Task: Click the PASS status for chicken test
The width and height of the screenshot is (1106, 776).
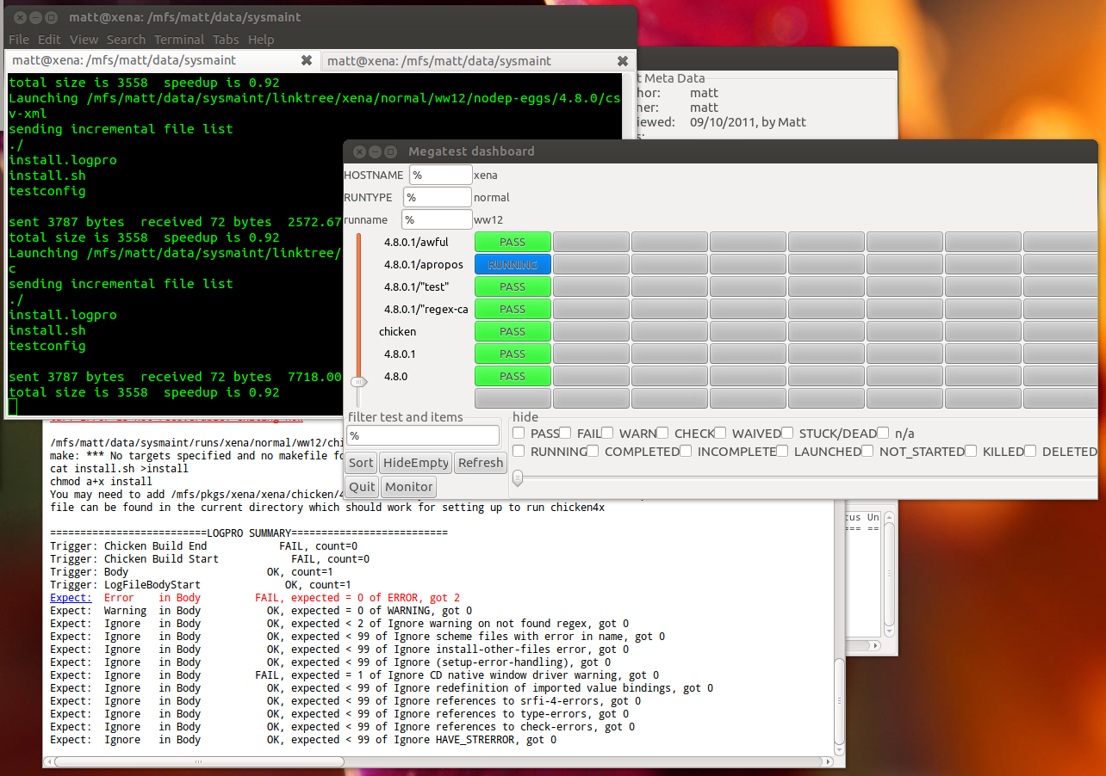Action: 513,331
